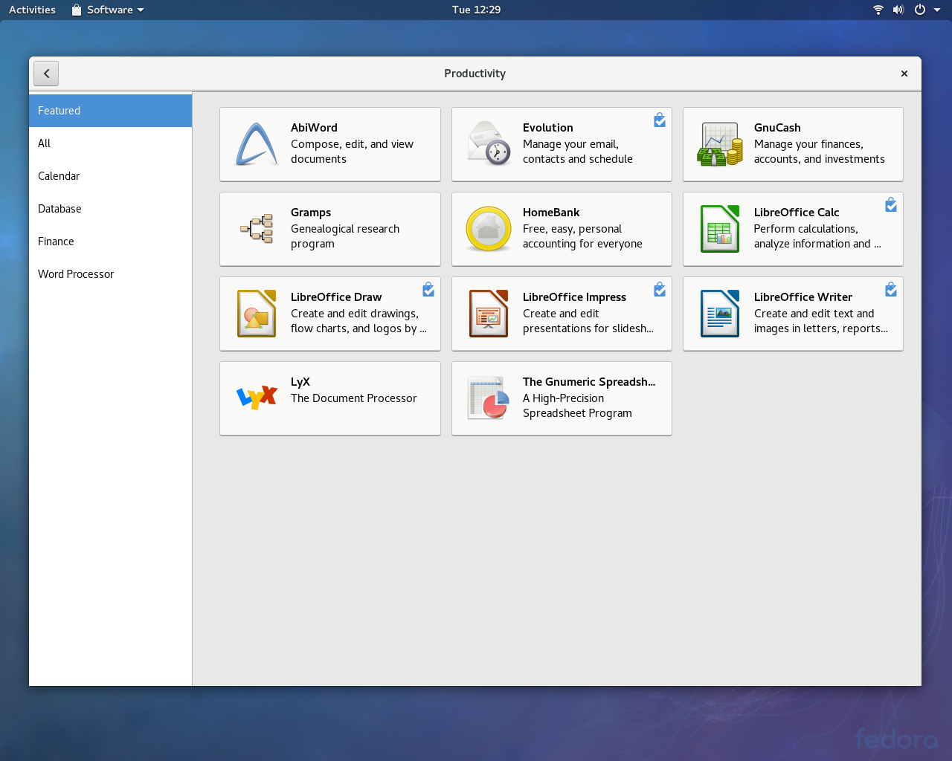Click the LibreOffice Impress presentation icon
The height and width of the screenshot is (761, 952).
click(x=489, y=314)
